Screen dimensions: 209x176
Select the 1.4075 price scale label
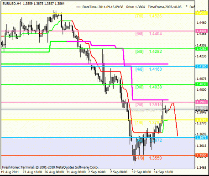pyautogui.click(x=202, y=79)
